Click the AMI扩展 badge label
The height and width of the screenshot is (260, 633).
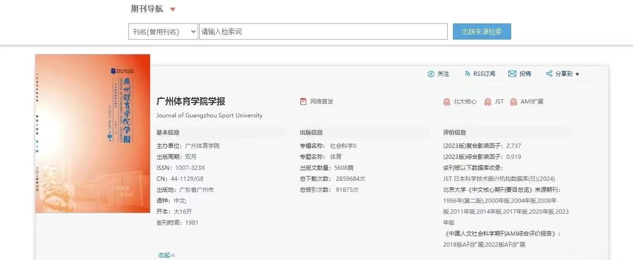[x=532, y=102]
